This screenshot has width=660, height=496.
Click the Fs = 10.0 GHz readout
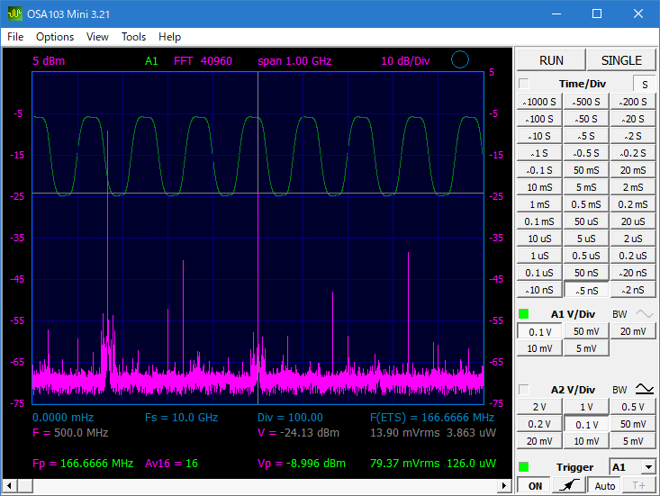click(181, 418)
